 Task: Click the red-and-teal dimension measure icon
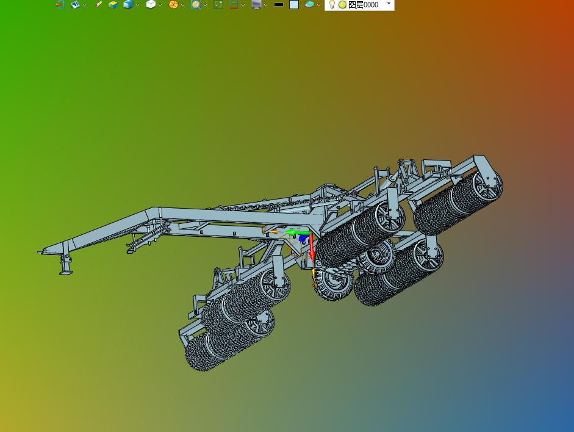point(234,4)
